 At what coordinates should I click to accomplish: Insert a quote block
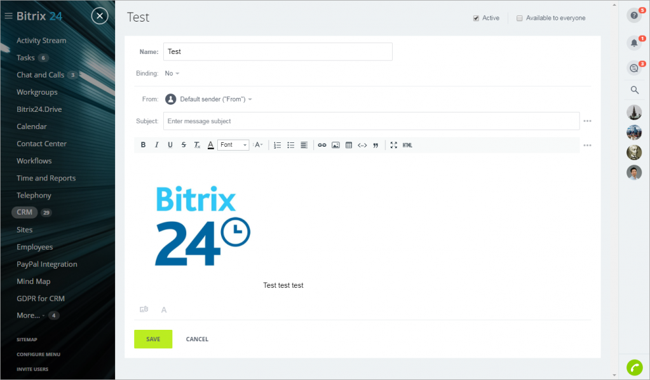tap(376, 145)
